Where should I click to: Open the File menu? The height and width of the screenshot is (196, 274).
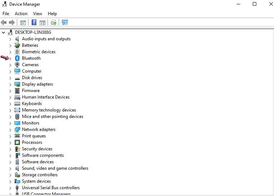[x=6, y=14]
